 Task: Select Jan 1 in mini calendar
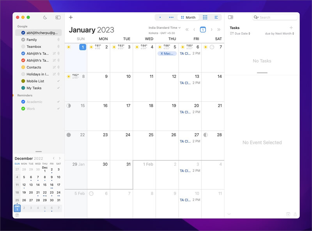(x=17, y=208)
